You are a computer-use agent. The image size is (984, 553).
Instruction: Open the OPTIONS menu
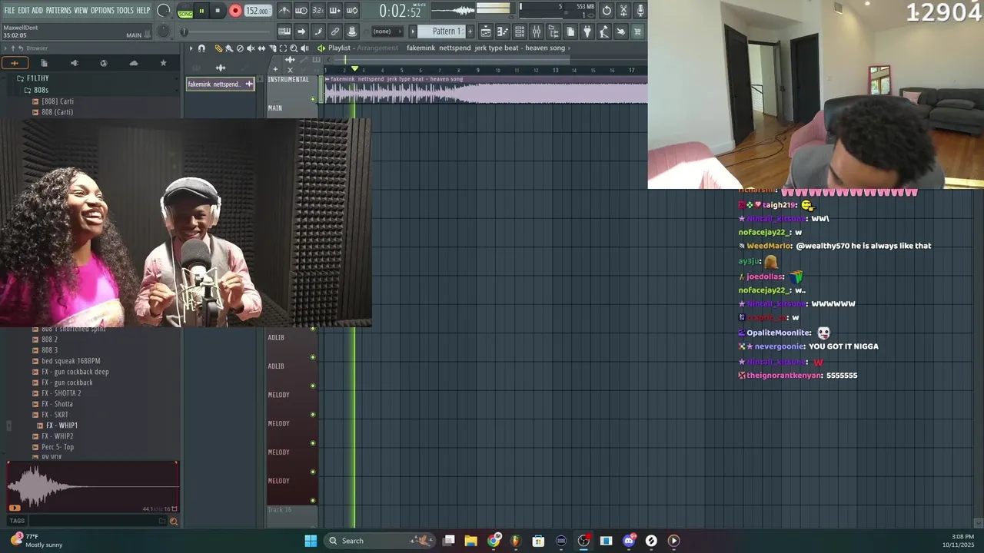102,10
